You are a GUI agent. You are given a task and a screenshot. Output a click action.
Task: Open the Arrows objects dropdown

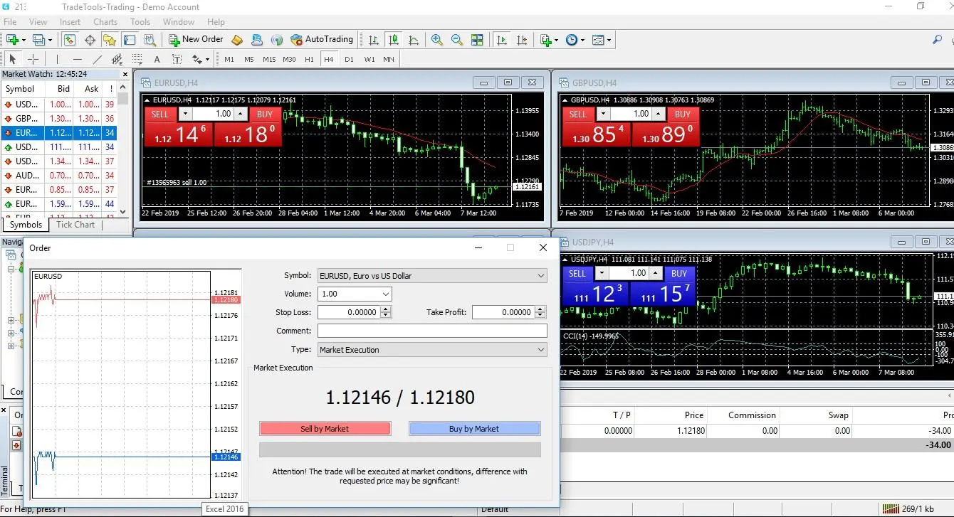point(201,59)
